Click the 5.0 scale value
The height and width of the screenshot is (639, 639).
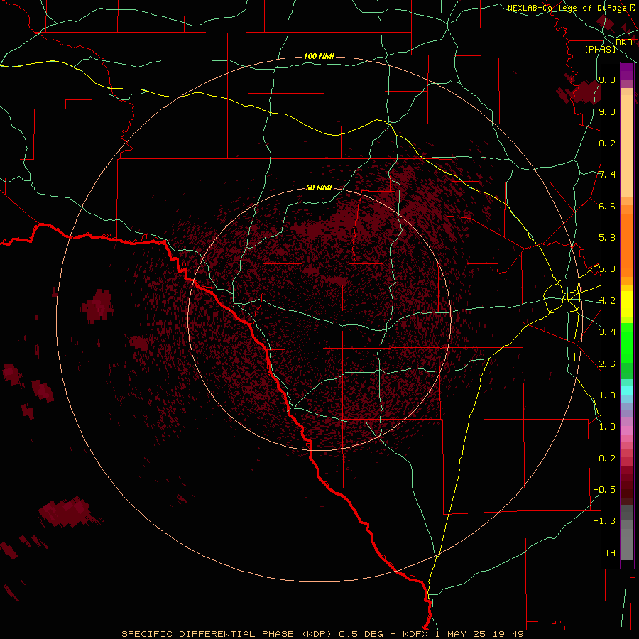point(607,269)
